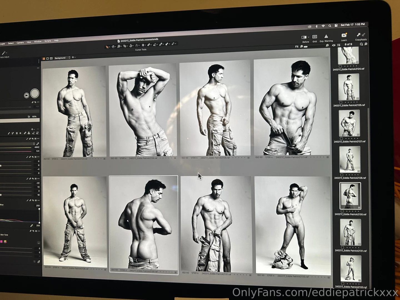Image resolution: width=400 pixels, height=300 pixels.
Task: Toggle the Before view comparison
Action: pos(304,37)
